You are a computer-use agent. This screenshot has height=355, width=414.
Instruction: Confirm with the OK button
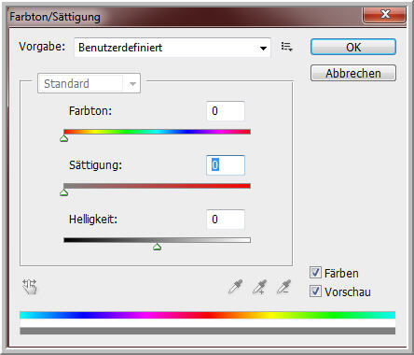pyautogui.click(x=353, y=47)
